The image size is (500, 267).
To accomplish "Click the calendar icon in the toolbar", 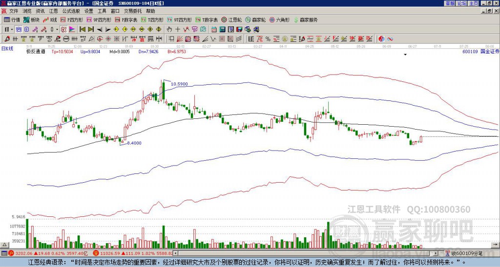I will click(x=214, y=30).
